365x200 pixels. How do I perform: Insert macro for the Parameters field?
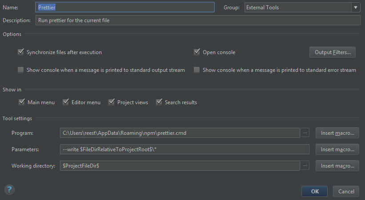(337, 149)
